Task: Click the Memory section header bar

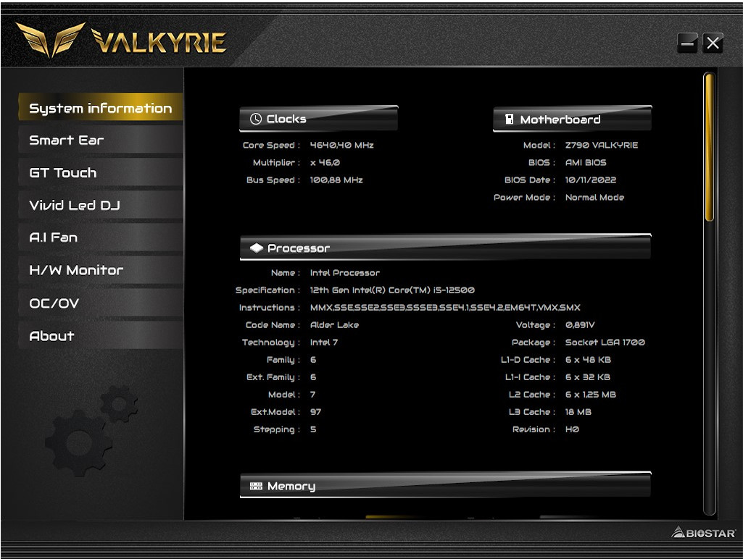Action: coord(445,486)
